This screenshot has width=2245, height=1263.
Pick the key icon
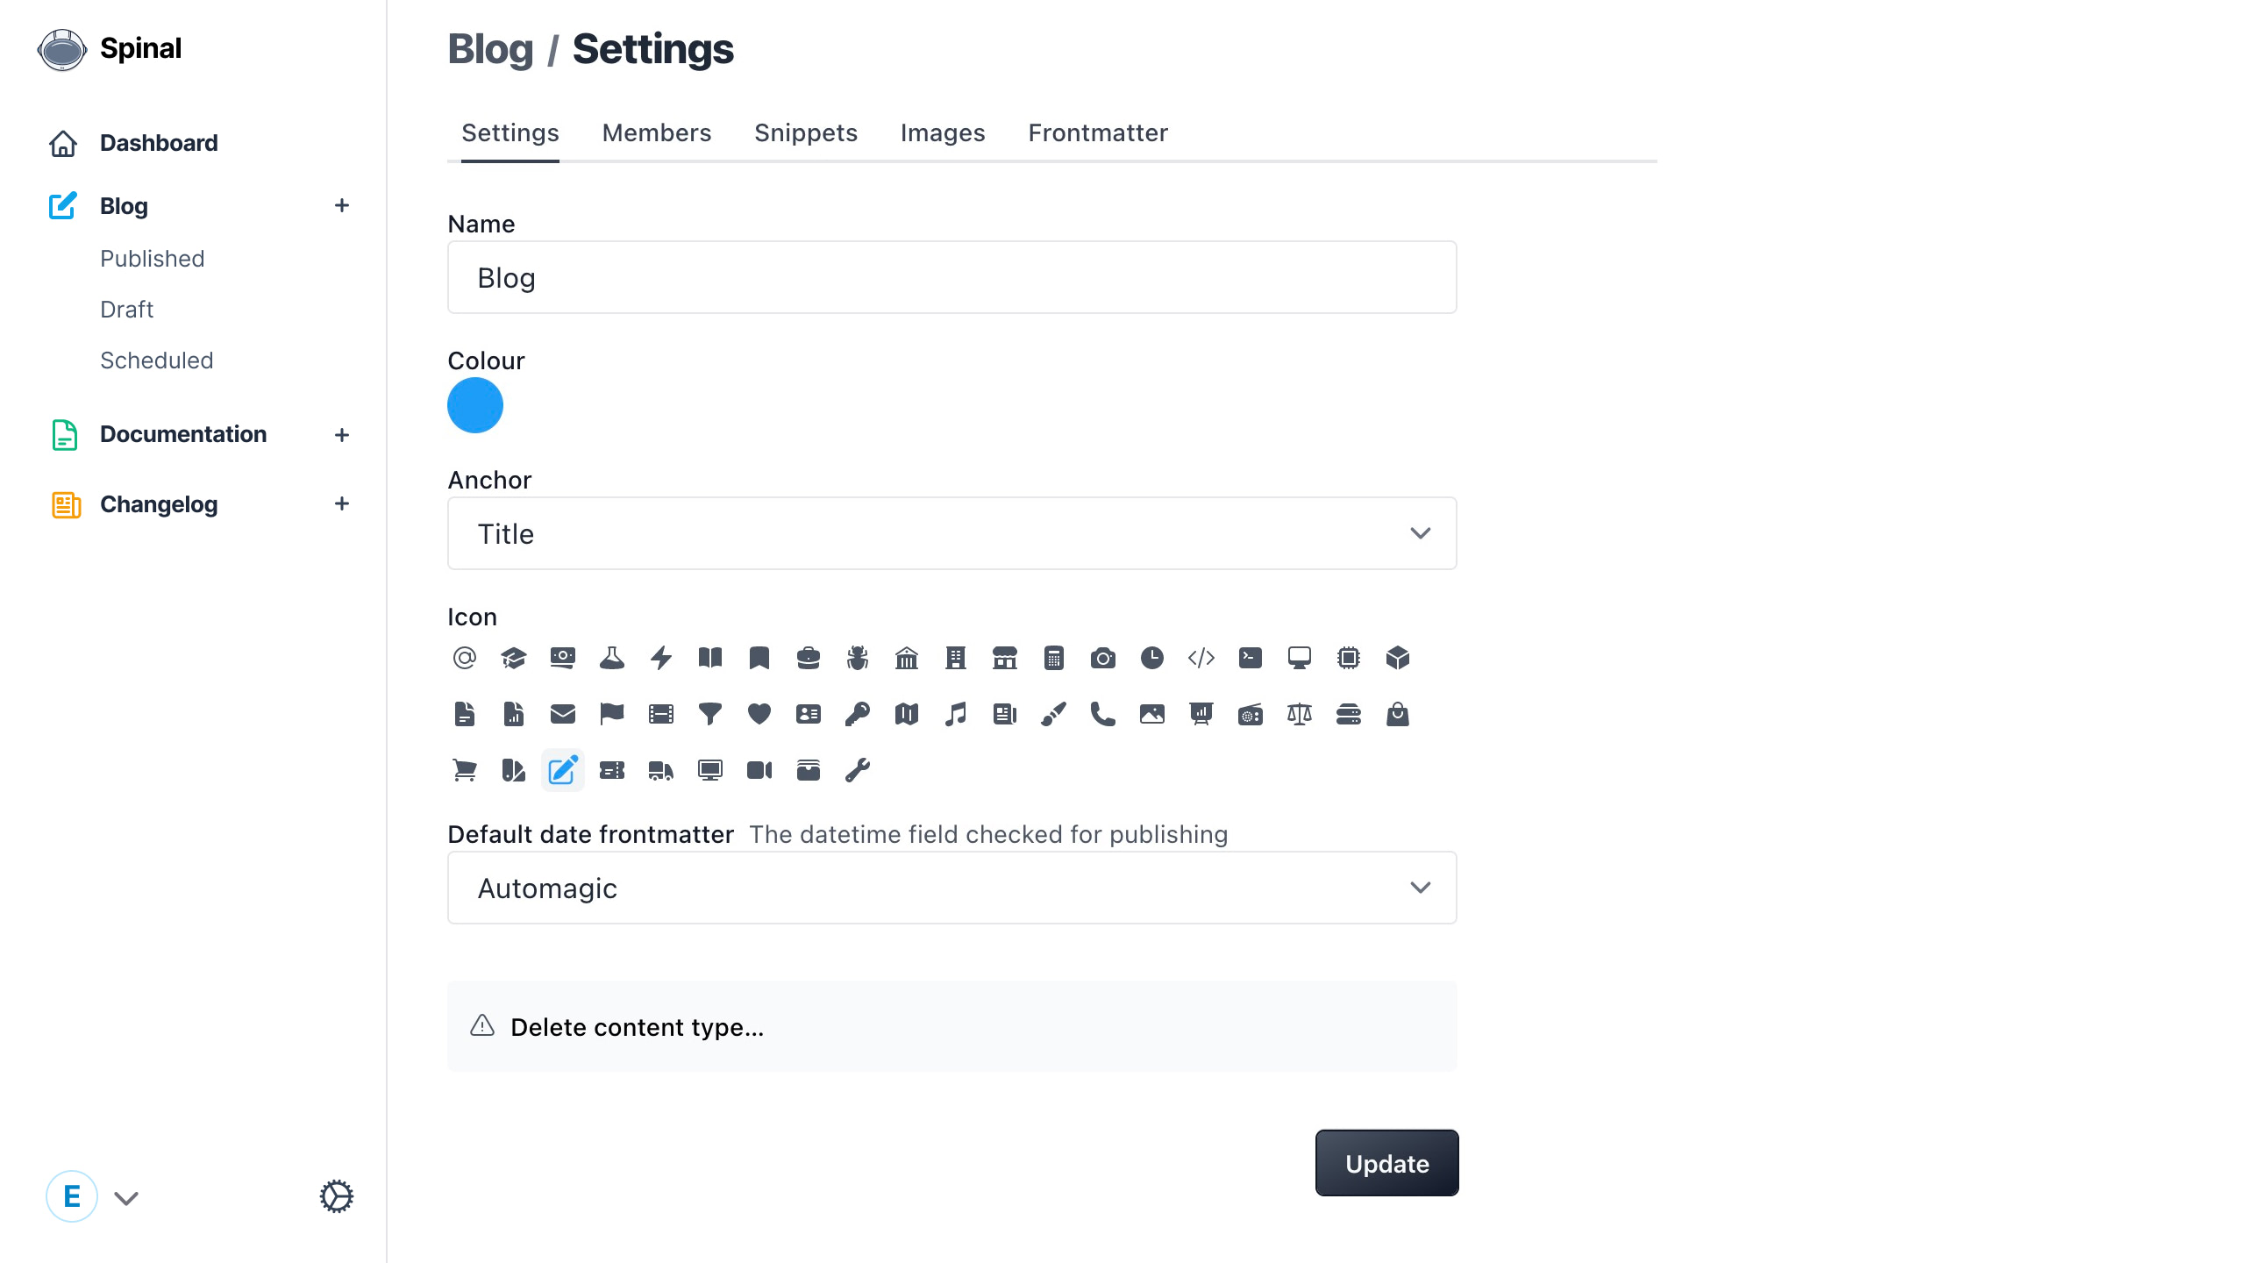click(x=858, y=714)
